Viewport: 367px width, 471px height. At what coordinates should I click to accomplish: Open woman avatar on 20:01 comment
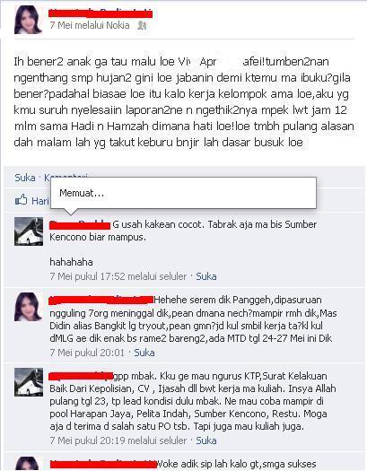coord(29,307)
